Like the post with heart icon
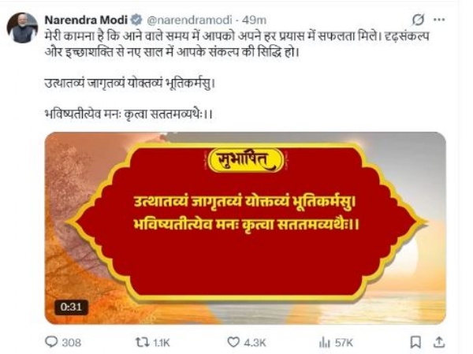The image size is (473, 354). point(233,342)
